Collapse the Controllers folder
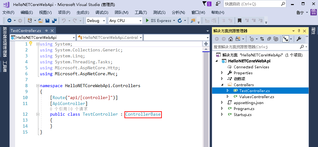318x147 pixels. tap(222, 85)
